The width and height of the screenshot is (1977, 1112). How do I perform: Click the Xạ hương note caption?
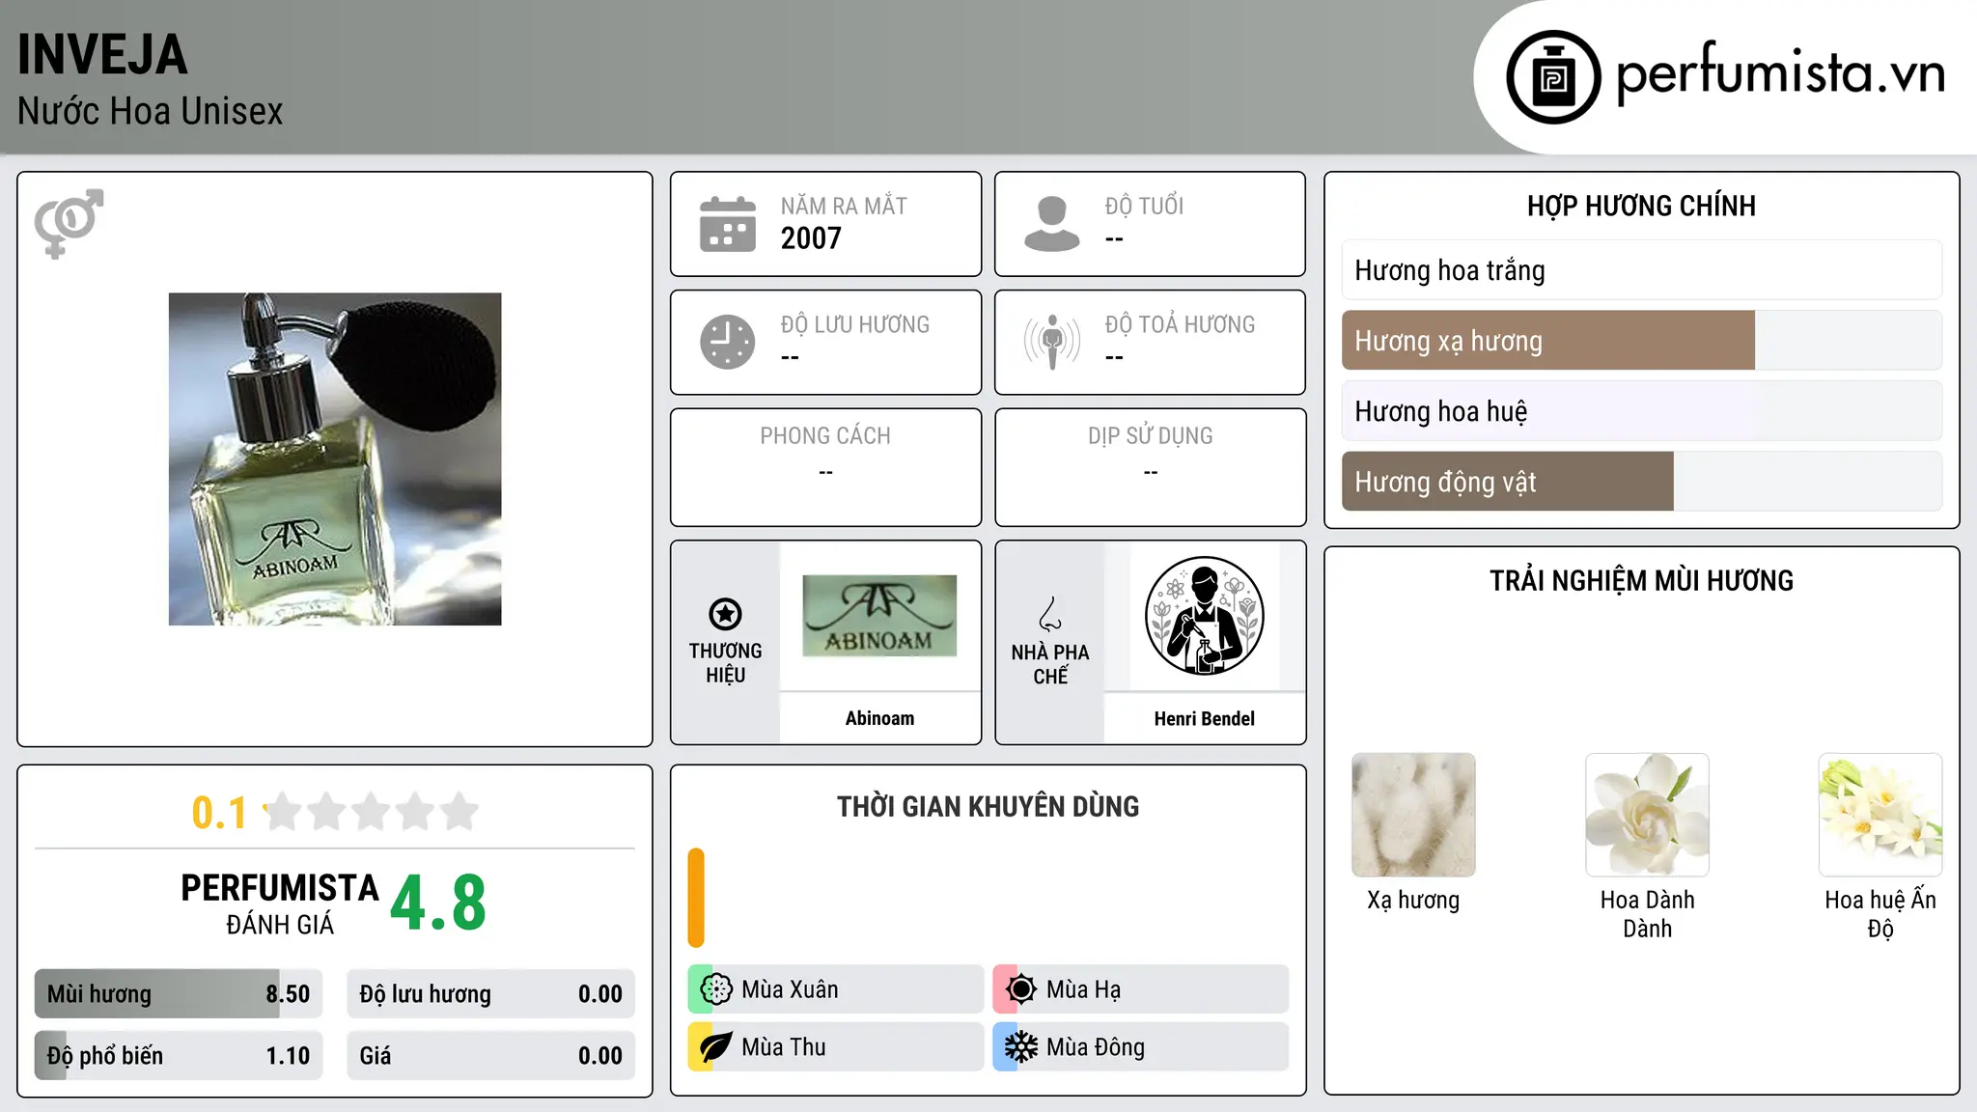[1413, 901]
